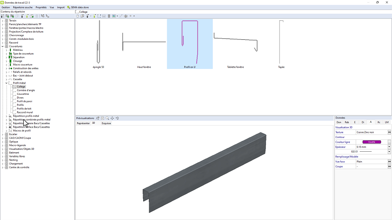Click the delete trash icon in toolbar

pos(109,16)
